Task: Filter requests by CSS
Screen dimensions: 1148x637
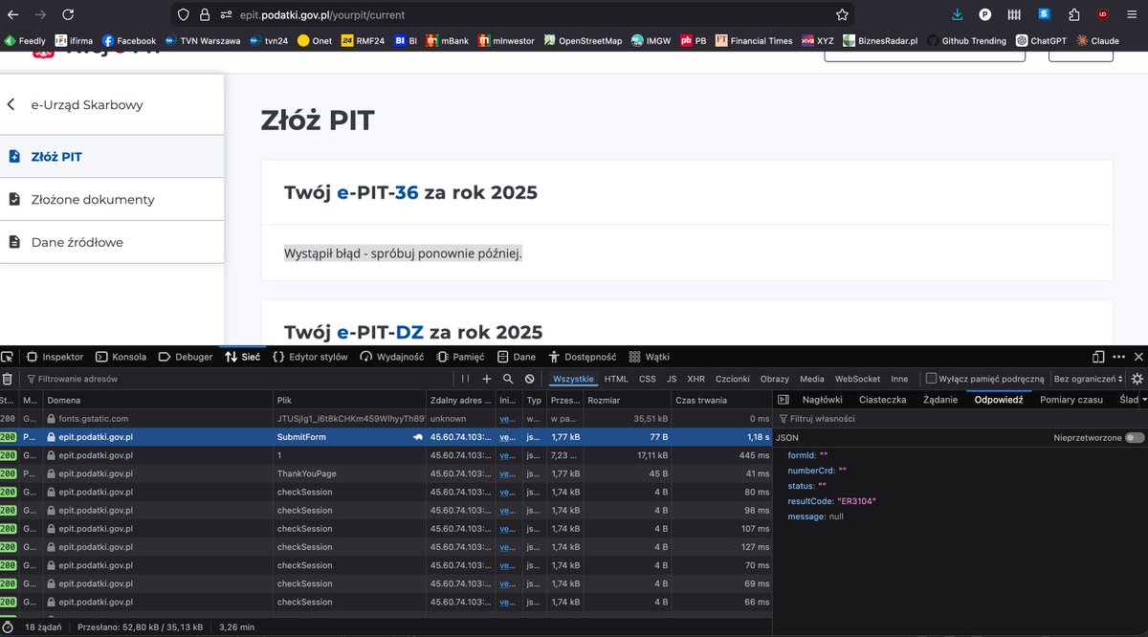Action: coord(648,379)
